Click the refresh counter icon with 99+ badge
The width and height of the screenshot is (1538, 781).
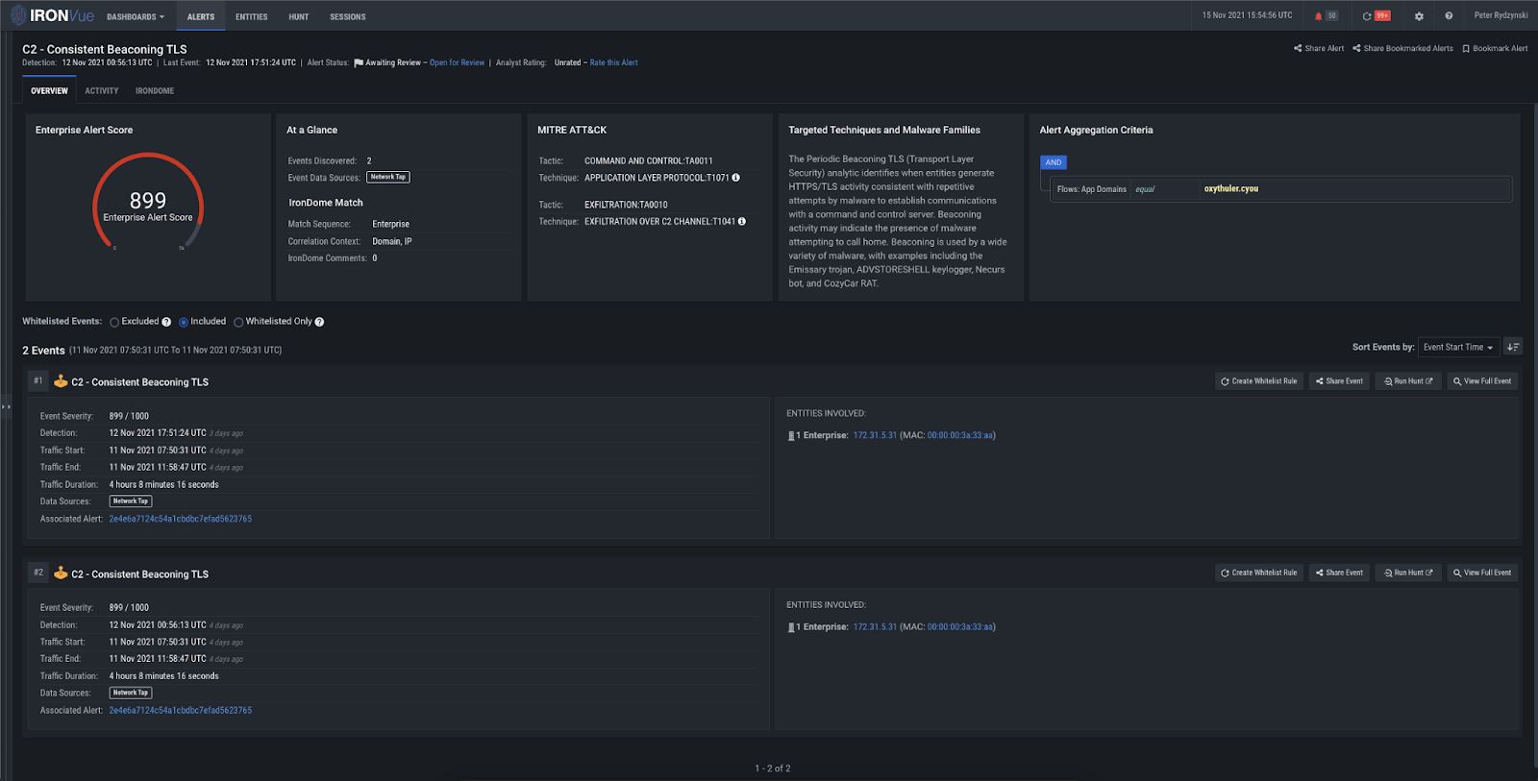(1377, 16)
